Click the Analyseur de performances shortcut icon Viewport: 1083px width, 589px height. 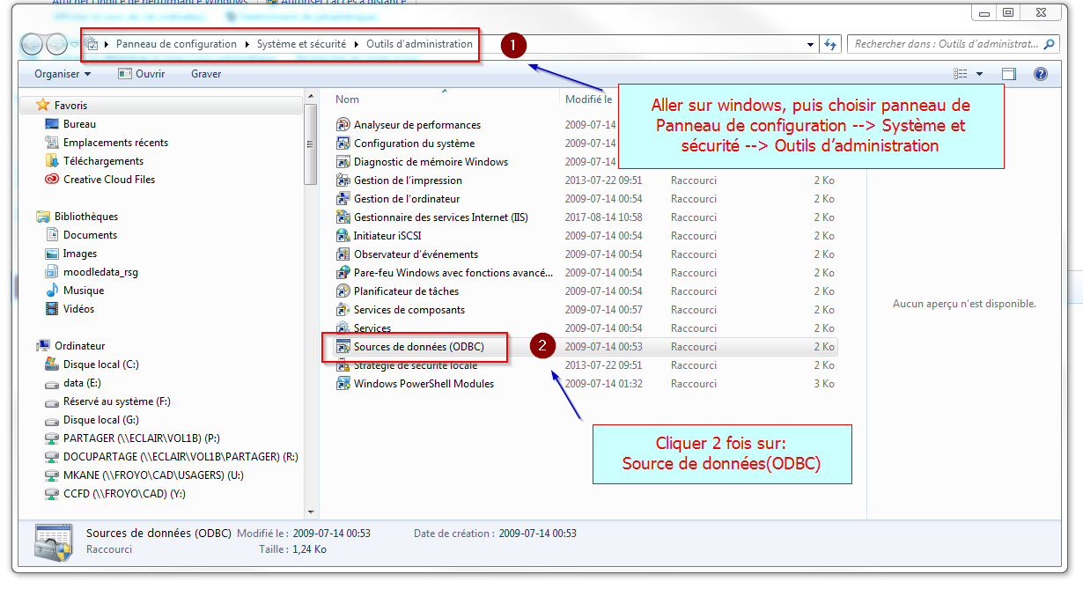[x=343, y=125]
